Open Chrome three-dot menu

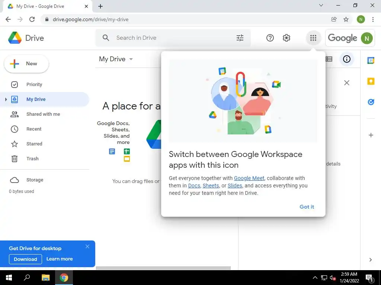pyautogui.click(x=373, y=19)
